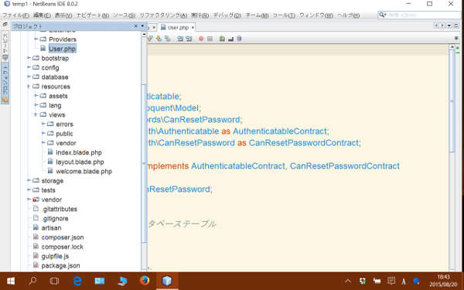Click the purple last editor toolbar icon
Screen dimensions: 464x290
[x=239, y=39]
